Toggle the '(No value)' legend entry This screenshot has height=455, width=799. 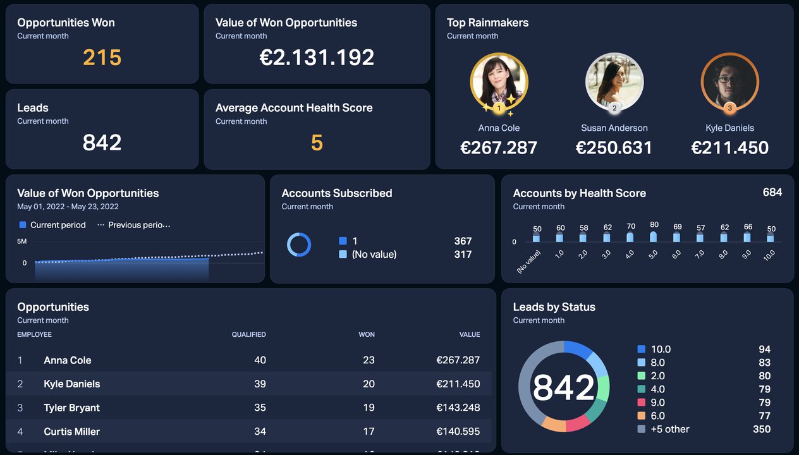[x=374, y=255]
